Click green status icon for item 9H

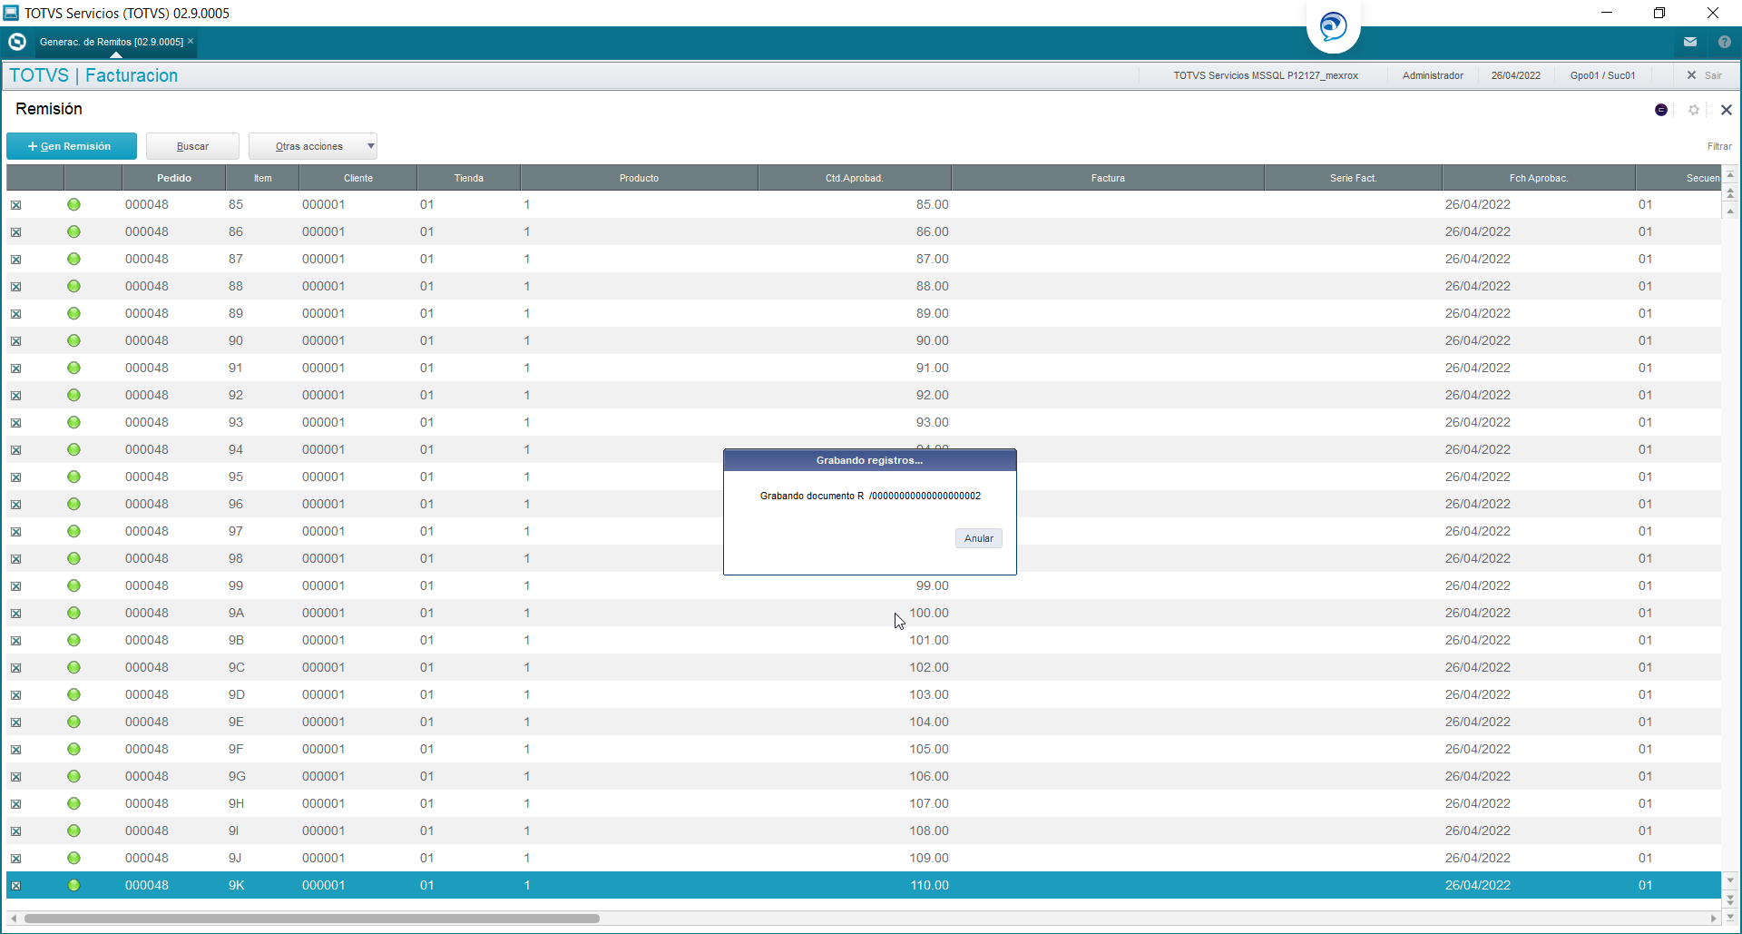click(x=73, y=803)
